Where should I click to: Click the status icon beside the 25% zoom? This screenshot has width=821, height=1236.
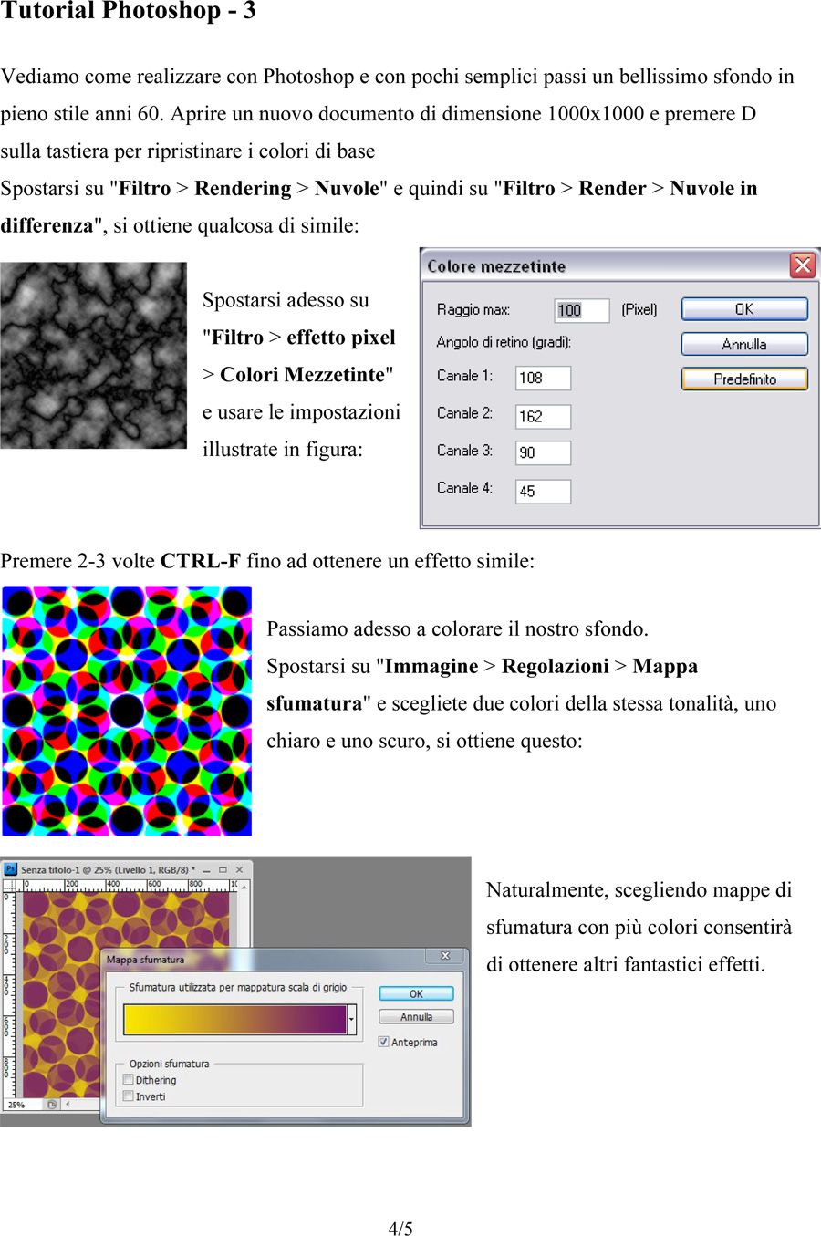pyautogui.click(x=52, y=1105)
